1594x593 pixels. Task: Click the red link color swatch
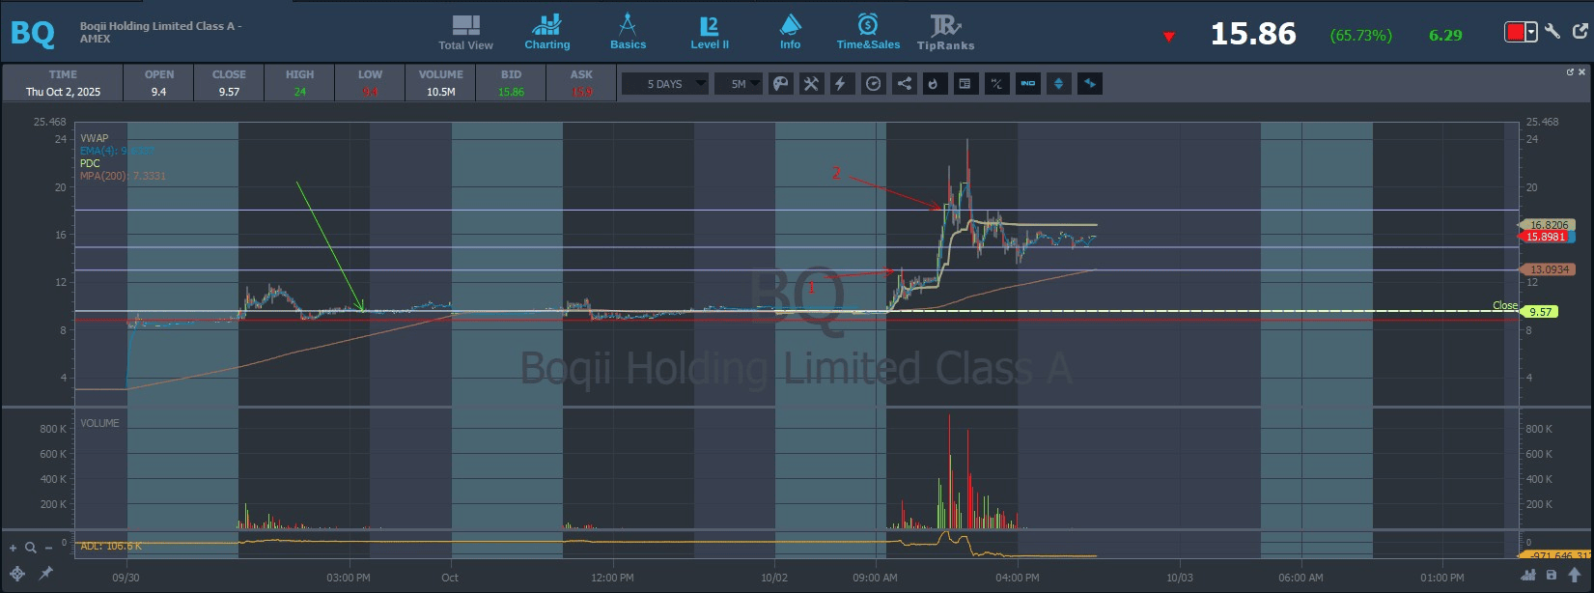1515,33
